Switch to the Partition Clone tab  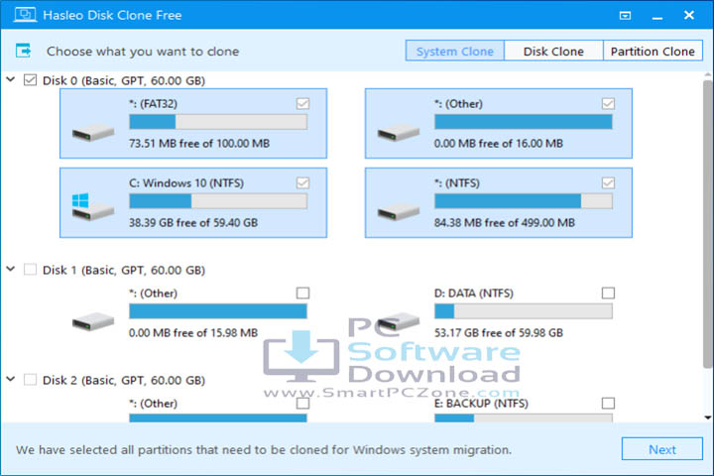coord(653,51)
